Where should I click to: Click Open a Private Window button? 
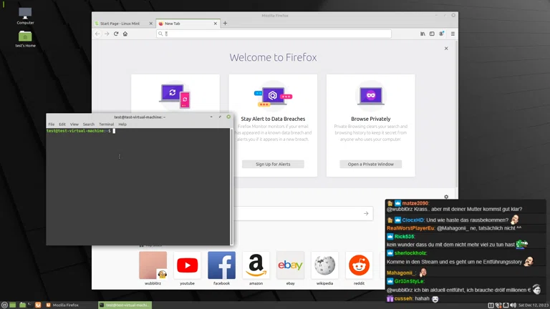[x=370, y=164]
